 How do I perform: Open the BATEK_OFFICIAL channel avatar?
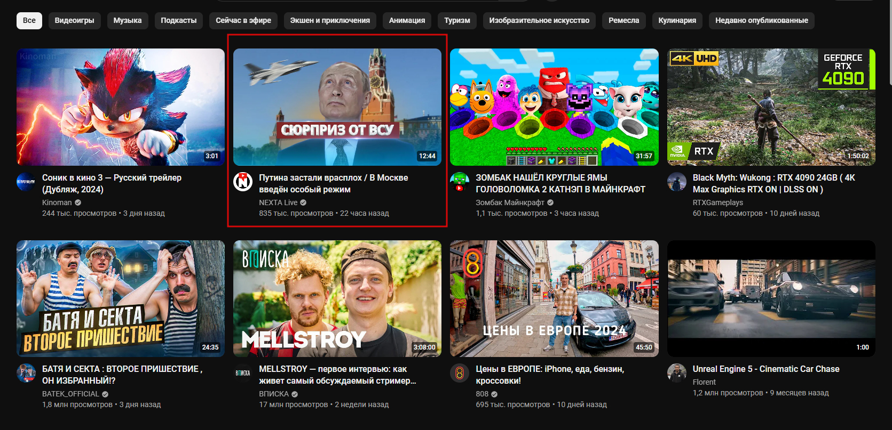tap(26, 373)
